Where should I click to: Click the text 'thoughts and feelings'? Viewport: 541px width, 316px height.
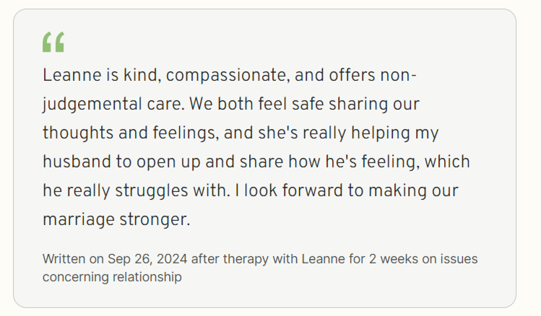(130, 133)
